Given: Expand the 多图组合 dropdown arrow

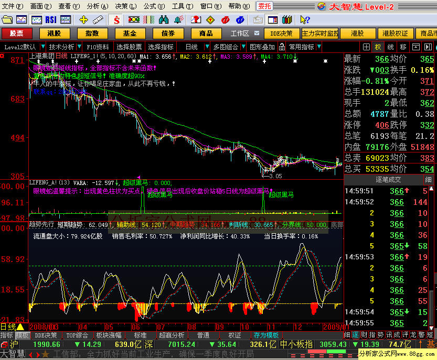Looking at the screenshot, I should [x=243, y=47].
